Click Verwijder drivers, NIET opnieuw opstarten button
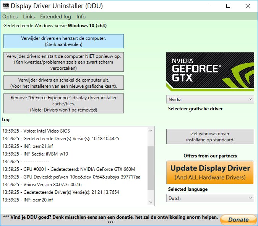The height and width of the screenshot is (226, 258). click(x=63, y=62)
